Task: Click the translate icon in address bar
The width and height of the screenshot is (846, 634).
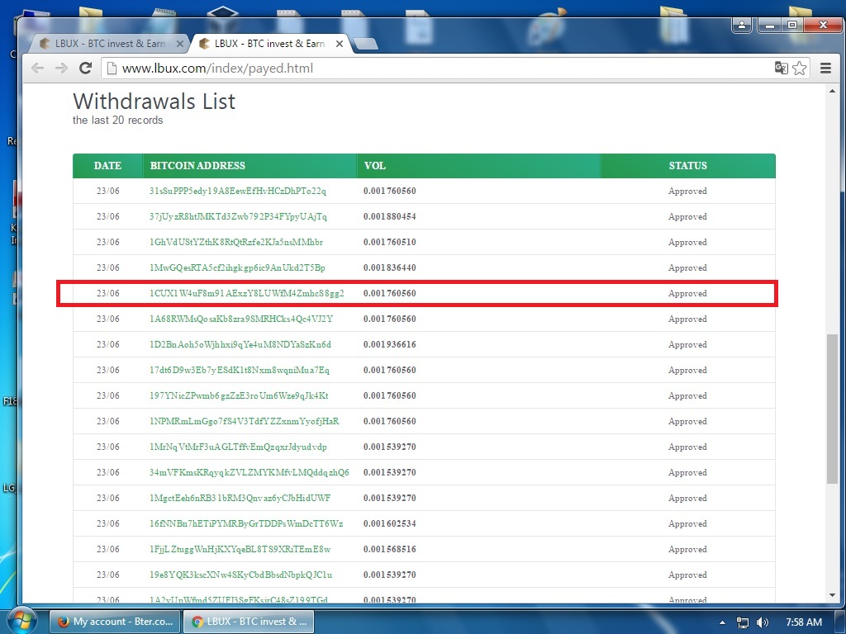Action: (x=781, y=68)
